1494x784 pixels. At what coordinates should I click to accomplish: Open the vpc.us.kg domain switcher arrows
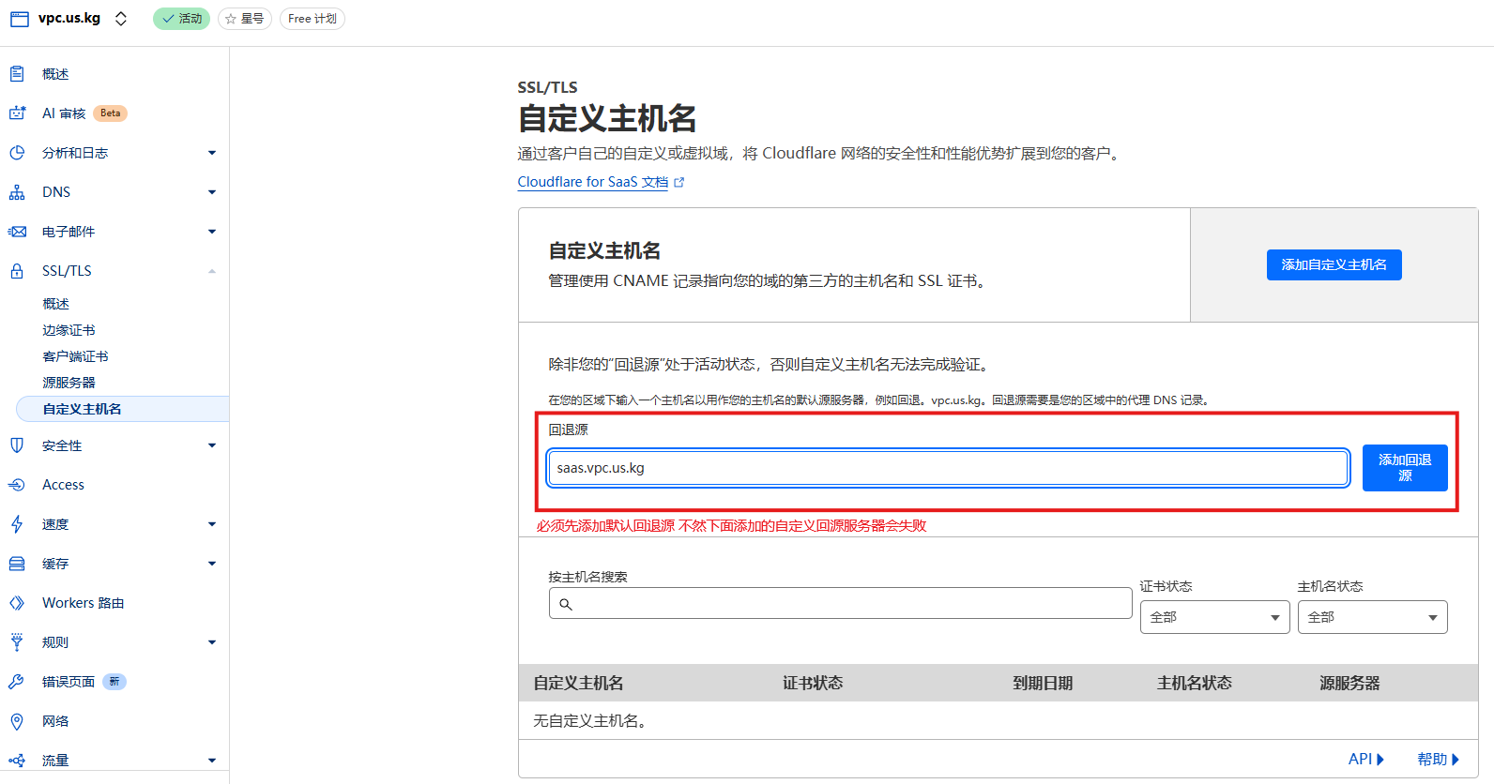pyautogui.click(x=121, y=19)
